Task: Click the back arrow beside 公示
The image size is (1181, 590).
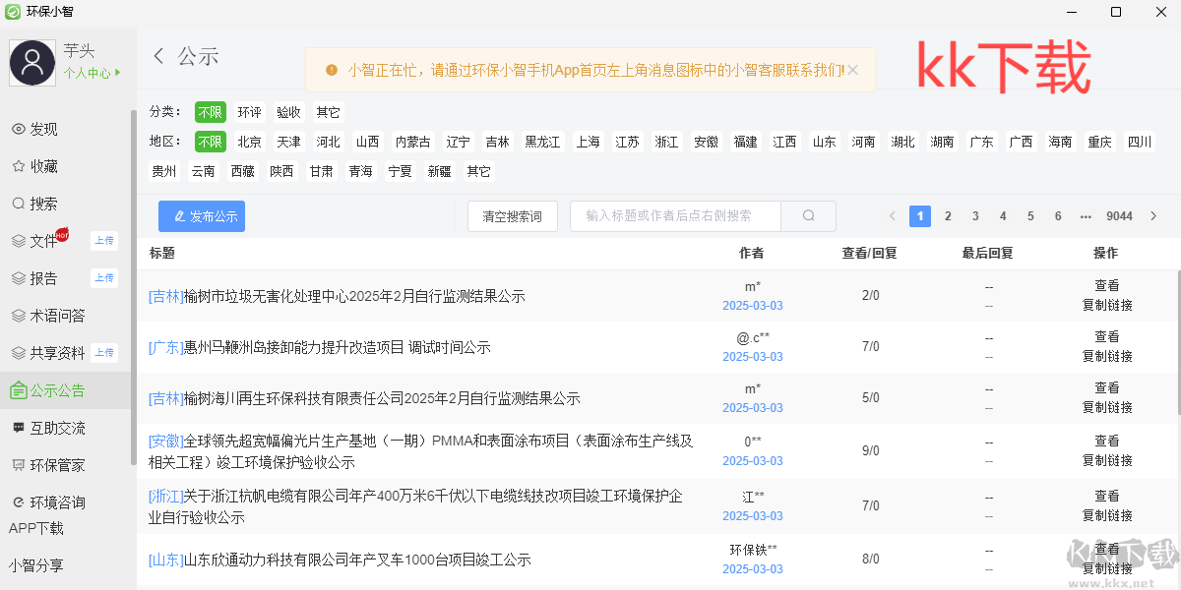Action: (x=158, y=56)
